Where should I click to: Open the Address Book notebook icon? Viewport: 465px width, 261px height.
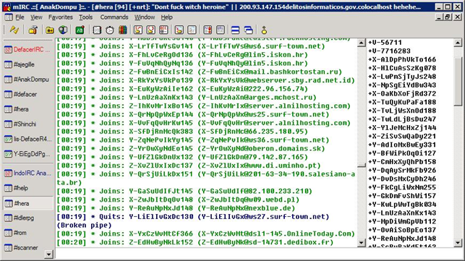[97, 30]
